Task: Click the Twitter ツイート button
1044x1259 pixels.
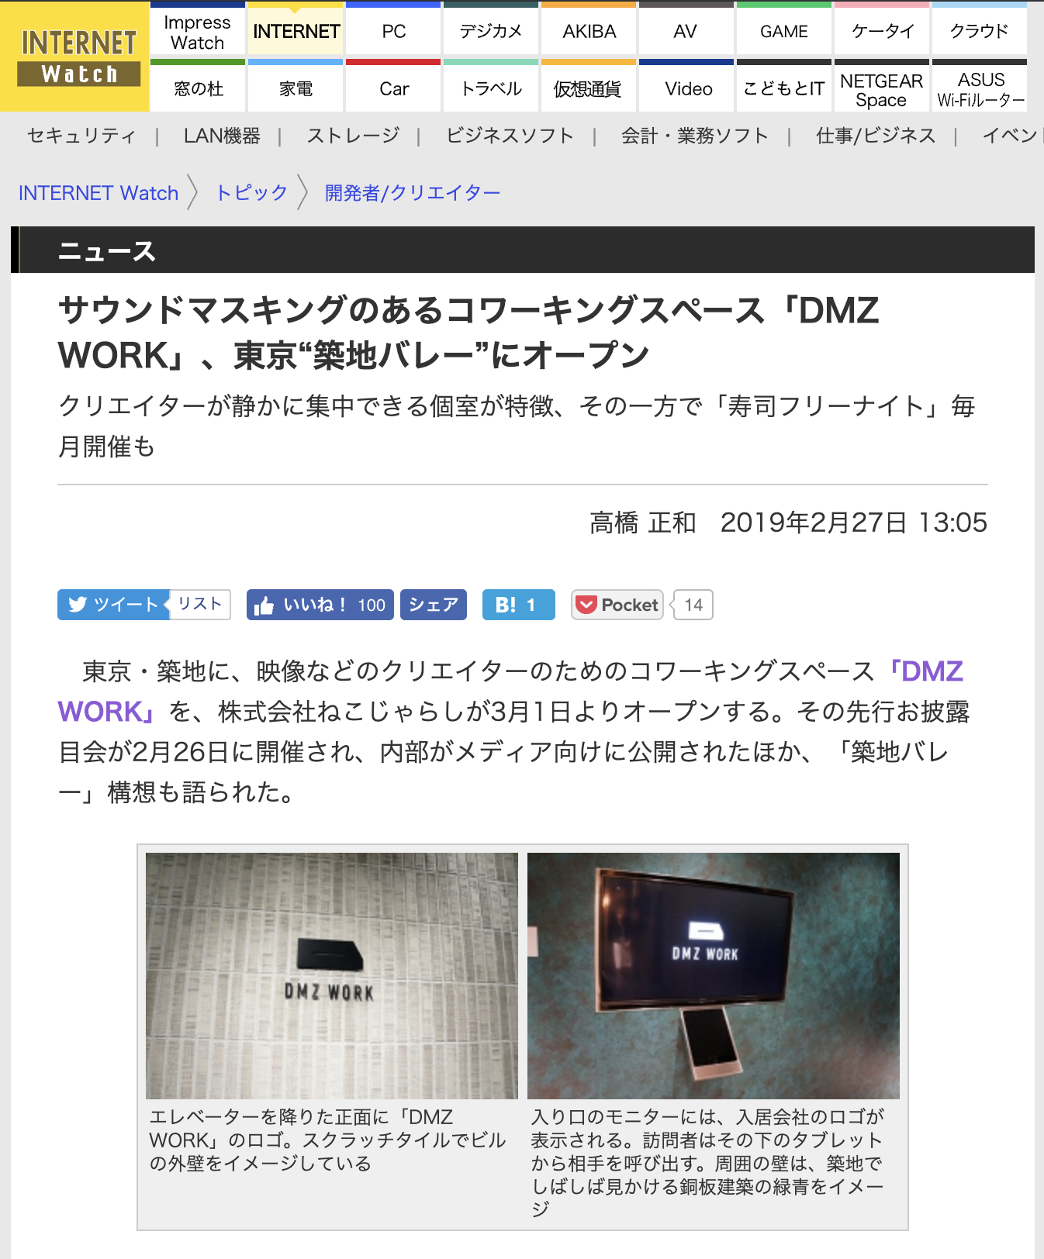Action: pyautogui.click(x=113, y=605)
